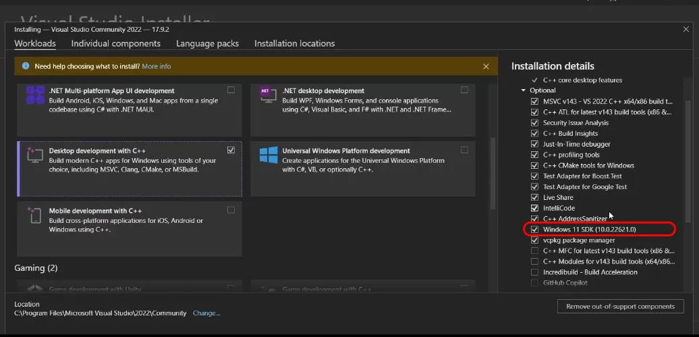Click the workloads list vertical scrollbar
699x337 pixels.
coord(493,173)
